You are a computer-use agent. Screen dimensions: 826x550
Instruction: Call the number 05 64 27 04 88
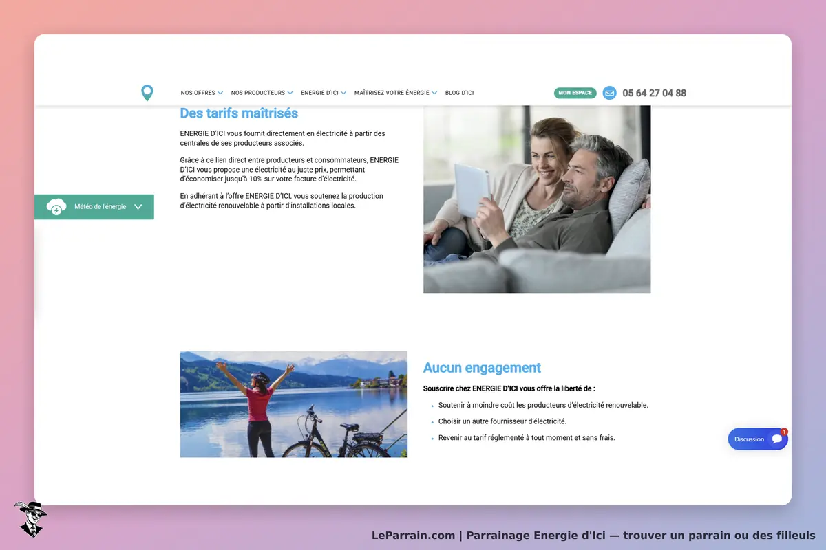654,93
